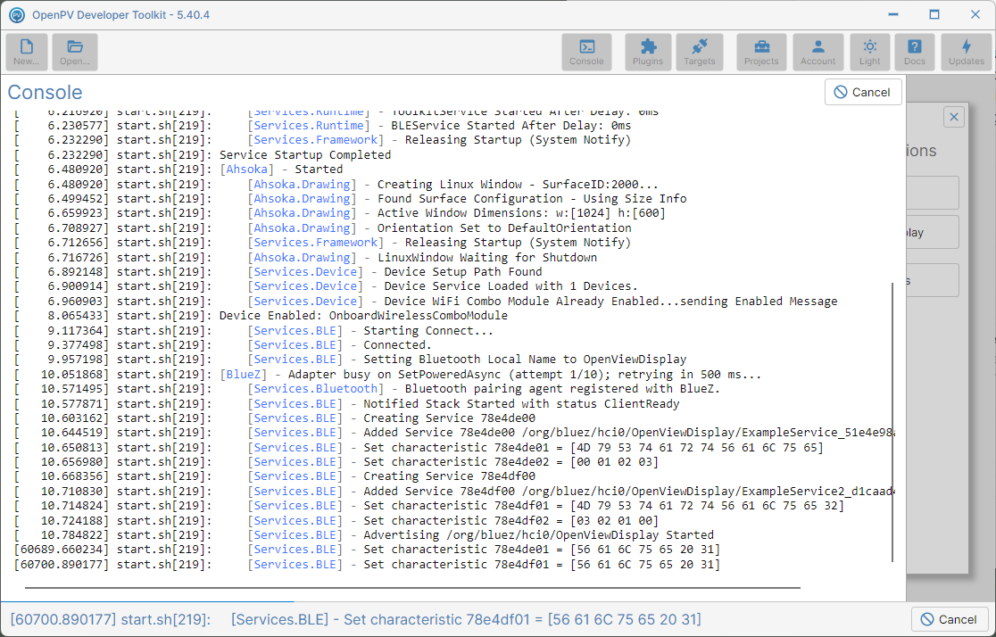Select the 'Setting Bluetooth Local Name' line
996x637 pixels.
click(351, 360)
